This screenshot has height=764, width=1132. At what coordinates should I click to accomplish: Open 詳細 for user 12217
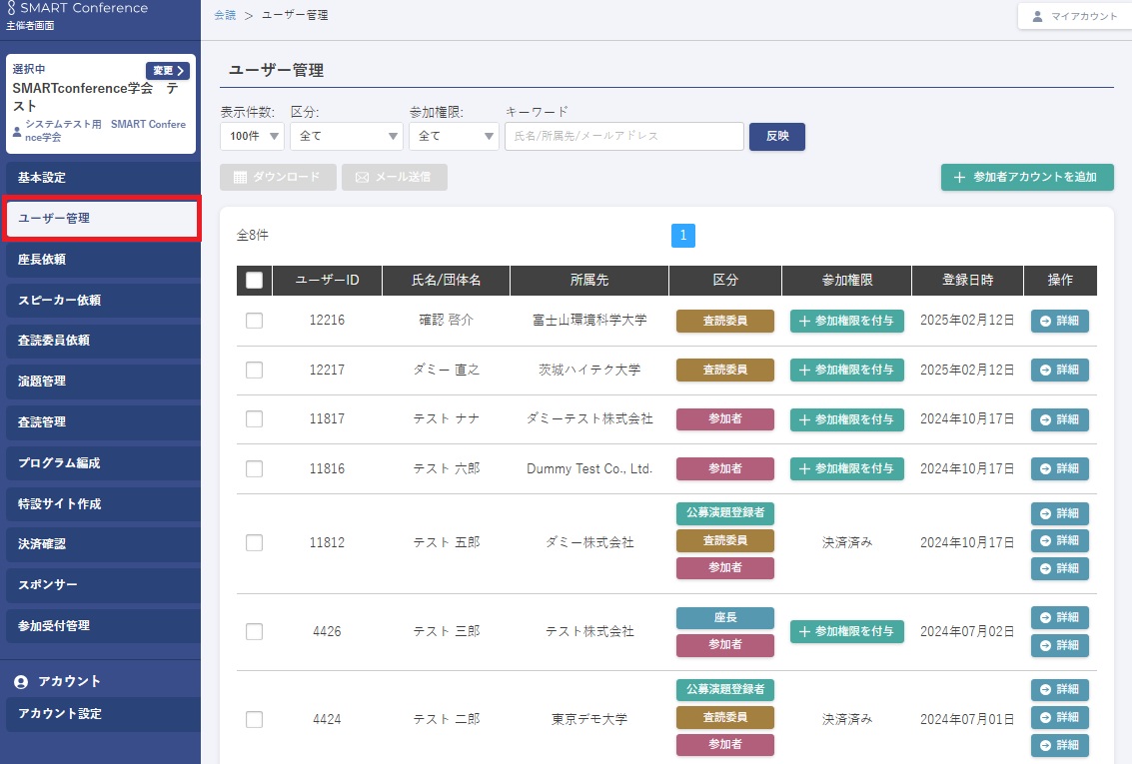[x=1060, y=371]
